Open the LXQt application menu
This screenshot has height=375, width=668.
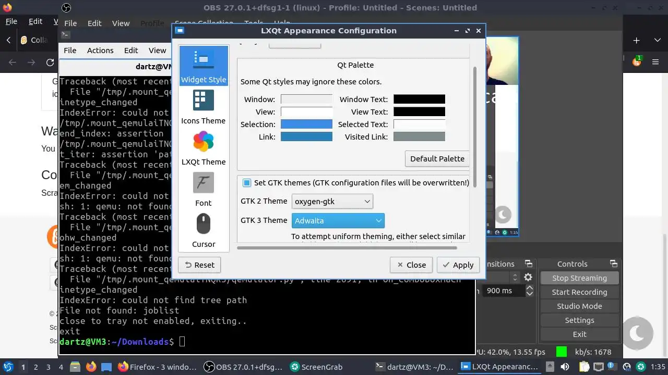click(8, 367)
